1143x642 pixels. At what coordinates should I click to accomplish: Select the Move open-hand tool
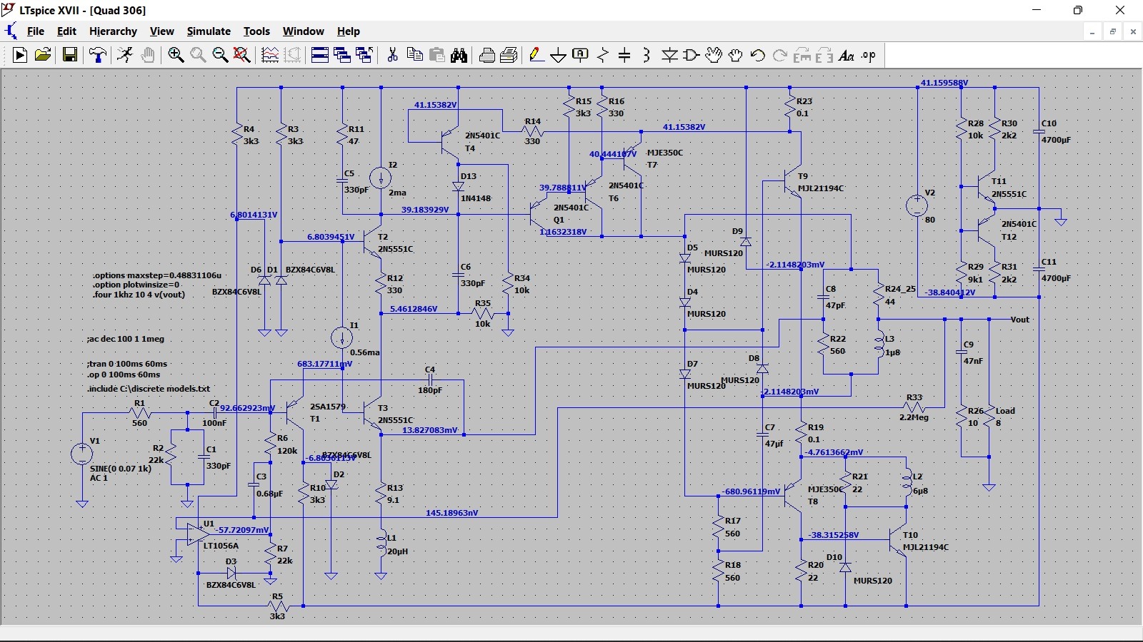click(714, 55)
